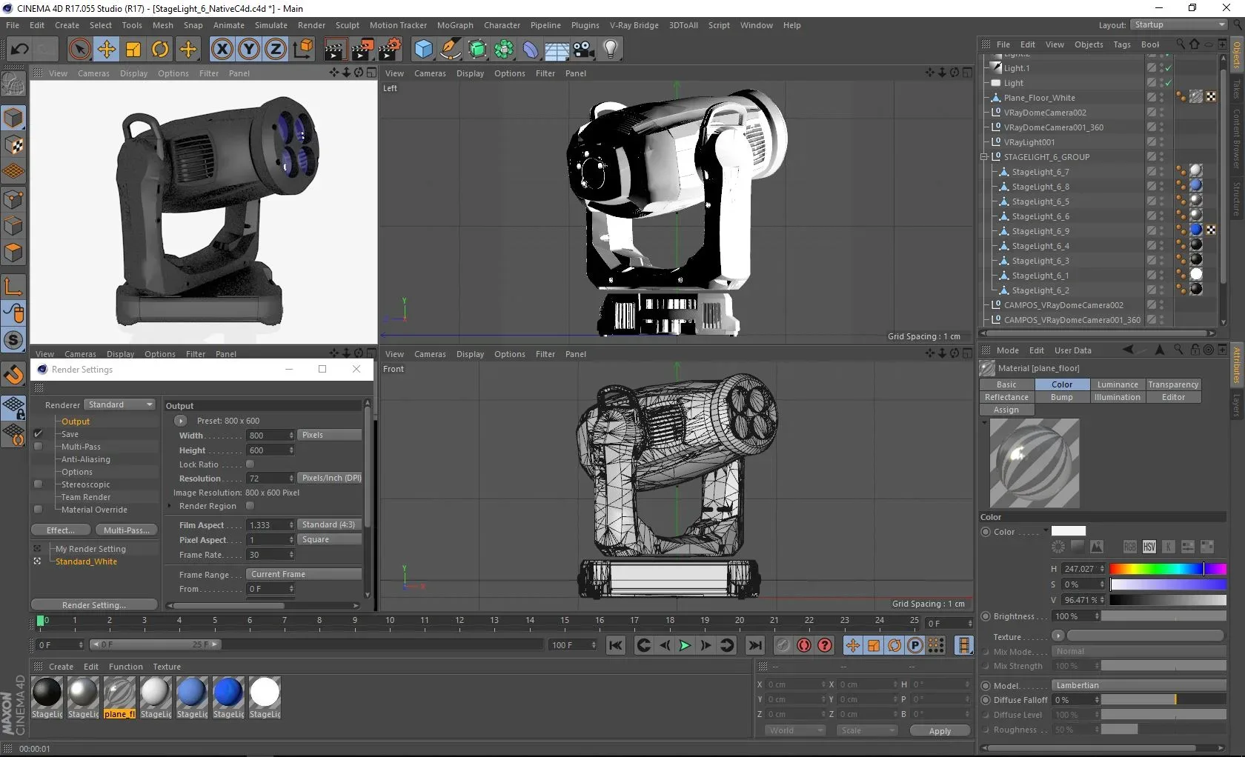The width and height of the screenshot is (1245, 757).
Task: Click the Floor environment icon
Action: point(557,50)
